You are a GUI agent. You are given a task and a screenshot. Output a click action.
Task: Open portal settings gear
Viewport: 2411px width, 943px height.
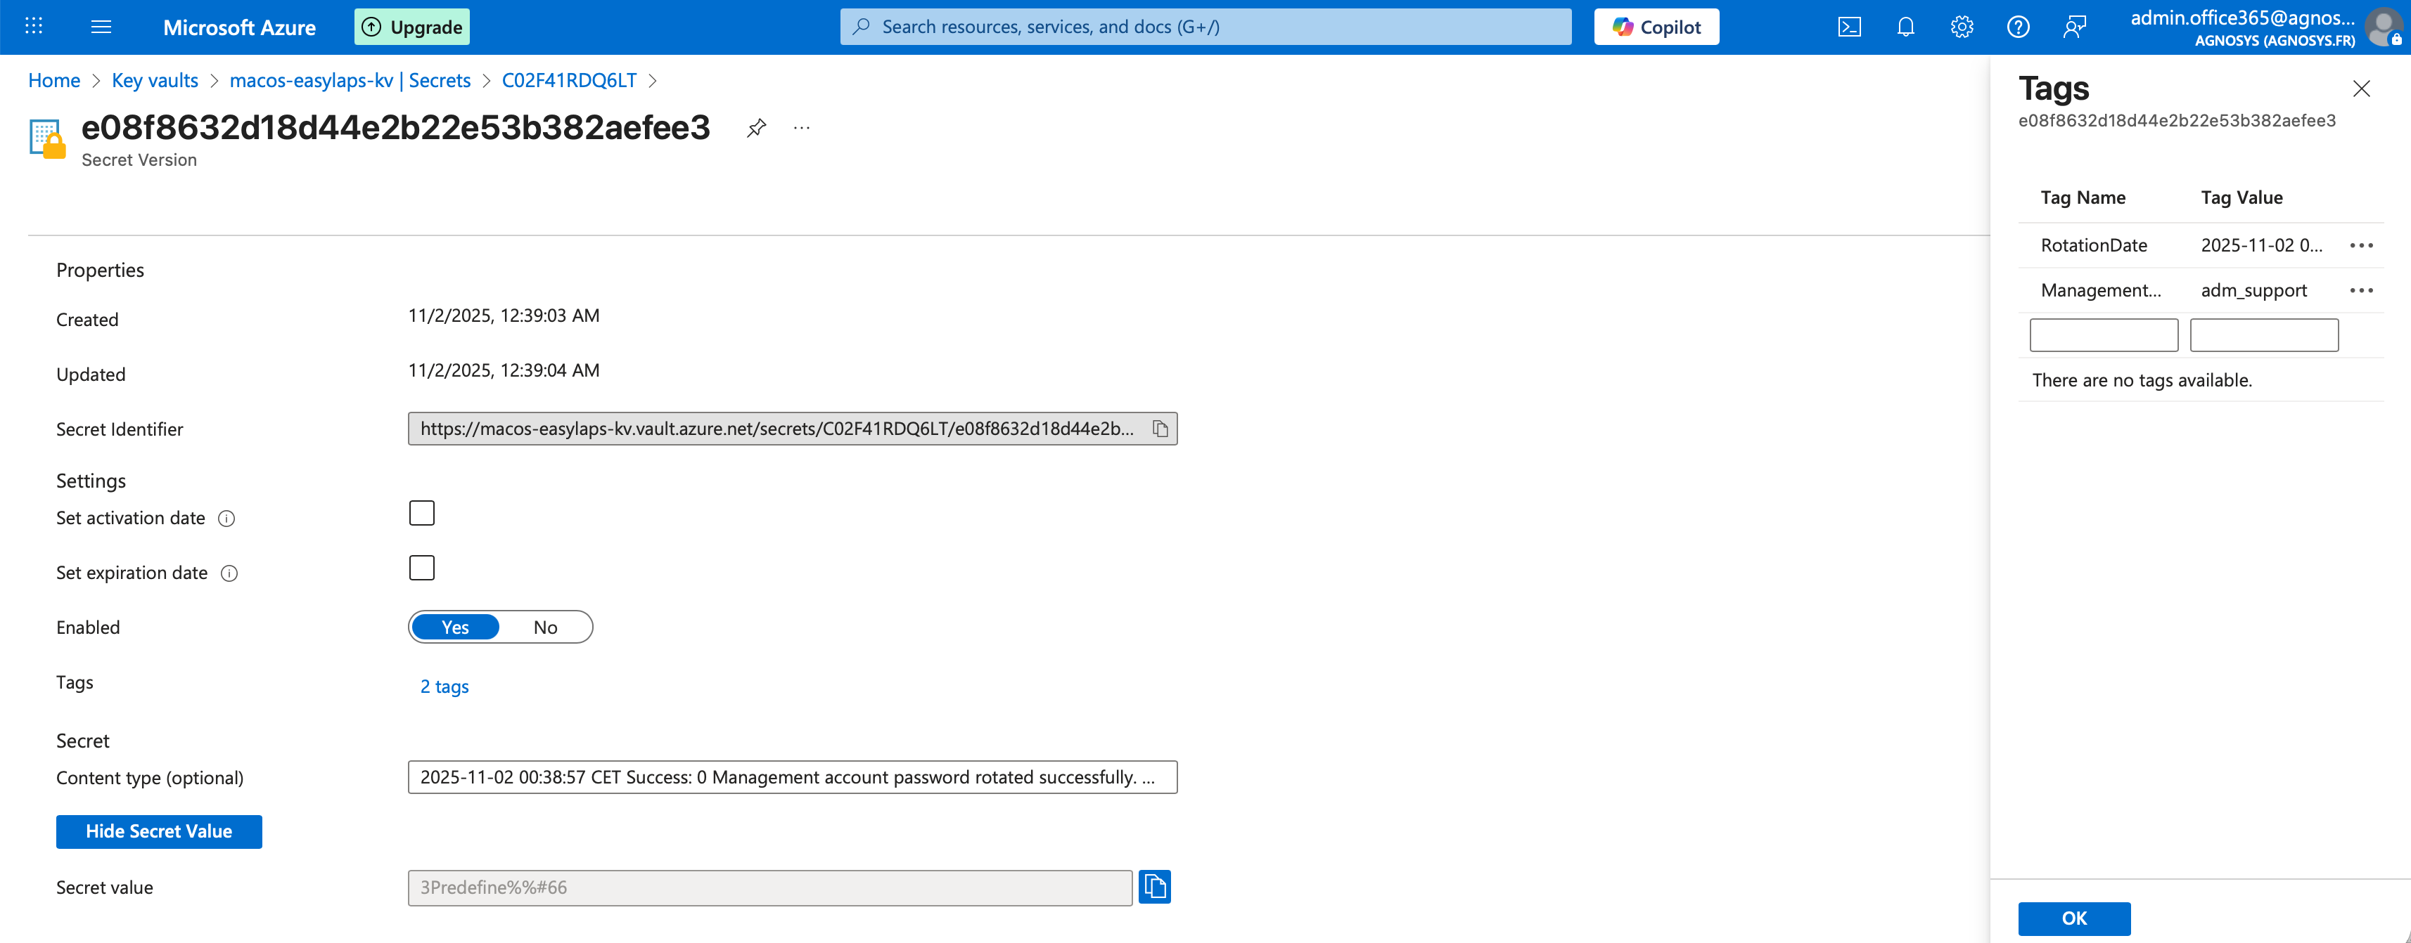pos(1962,27)
